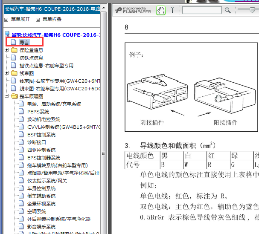Open the 导言 page
Screen dimensions: 259x234
click(24, 43)
